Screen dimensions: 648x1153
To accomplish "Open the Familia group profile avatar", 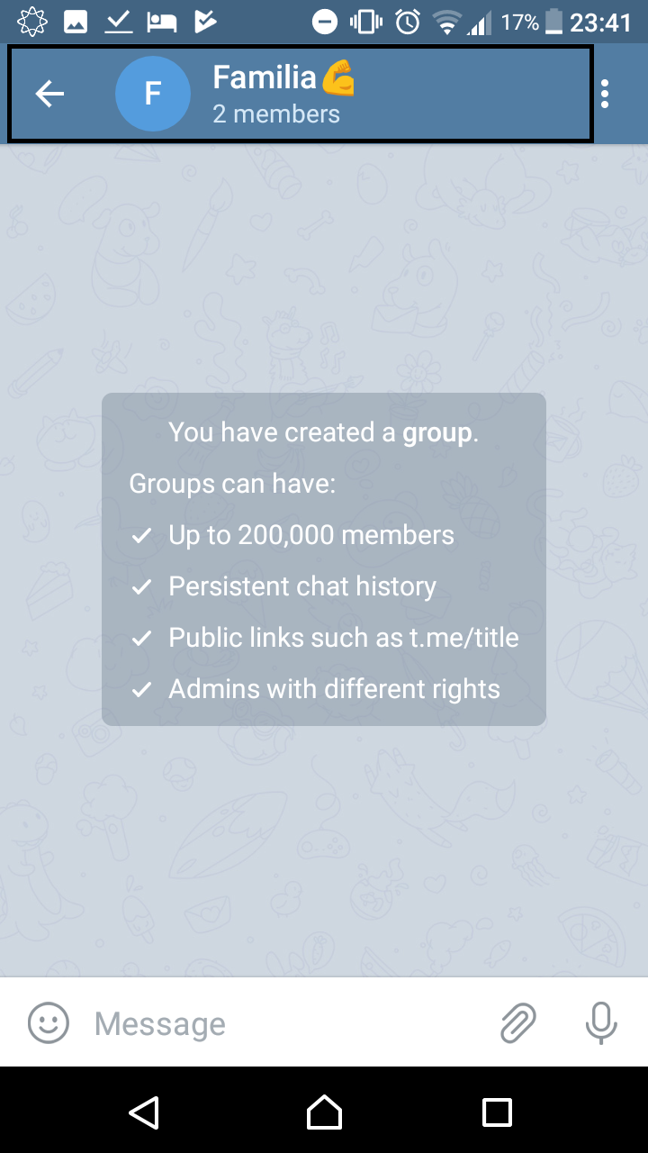I will point(152,93).
